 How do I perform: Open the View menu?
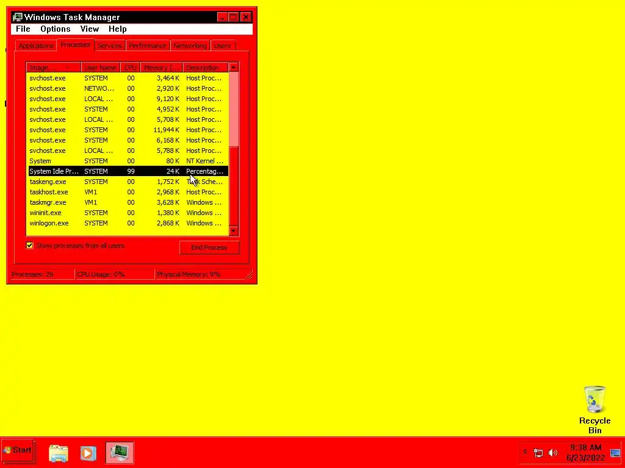[x=89, y=29]
